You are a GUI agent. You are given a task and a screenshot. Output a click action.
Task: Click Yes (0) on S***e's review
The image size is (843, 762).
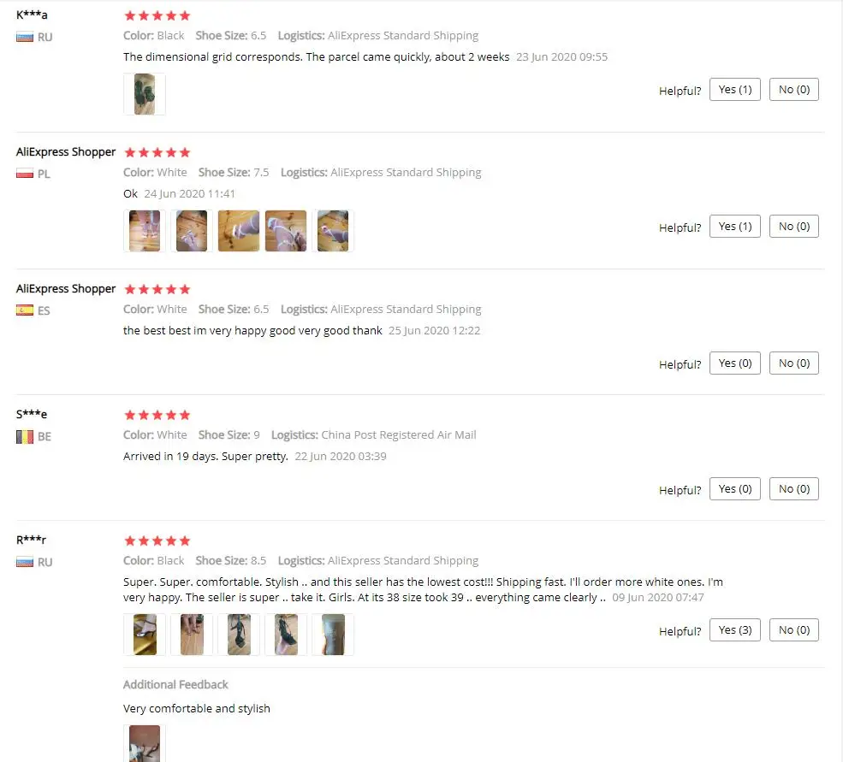[x=734, y=489]
